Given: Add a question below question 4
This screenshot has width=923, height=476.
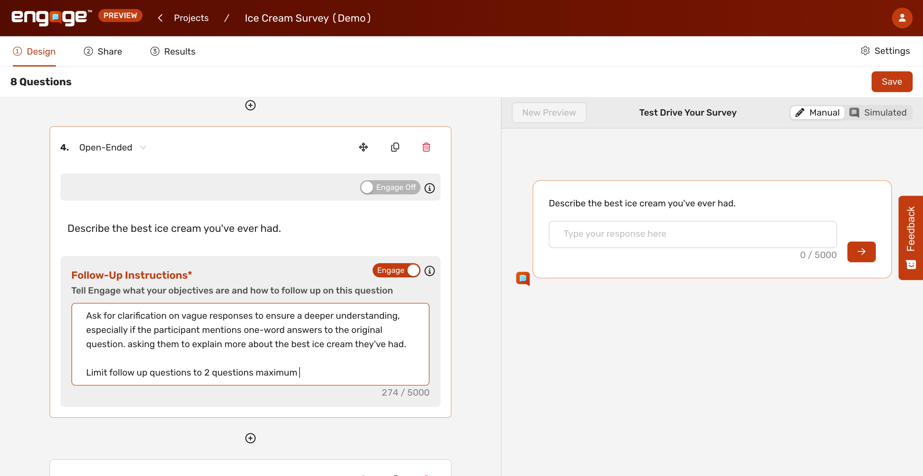Looking at the screenshot, I should coord(250,438).
